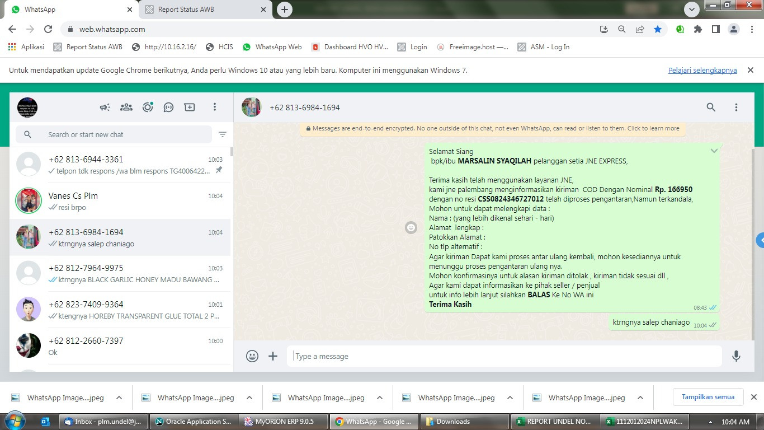Open chat +62 813-6944-3361

coord(120,165)
